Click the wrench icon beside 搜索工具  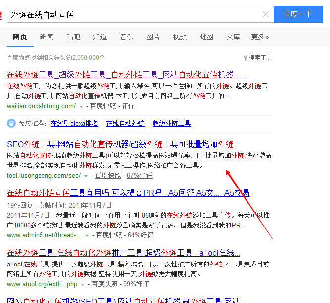(246, 58)
